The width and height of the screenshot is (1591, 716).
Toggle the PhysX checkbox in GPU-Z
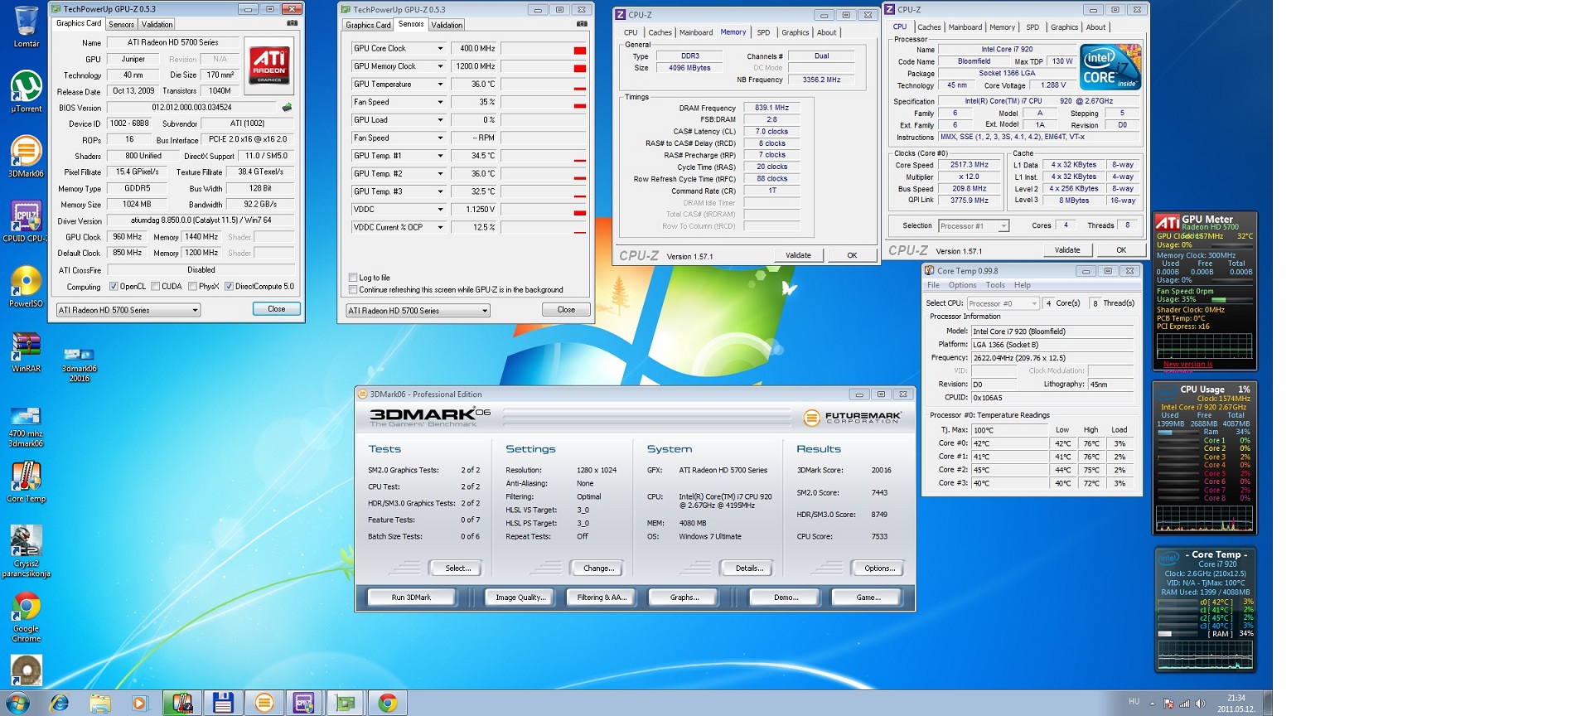point(192,287)
